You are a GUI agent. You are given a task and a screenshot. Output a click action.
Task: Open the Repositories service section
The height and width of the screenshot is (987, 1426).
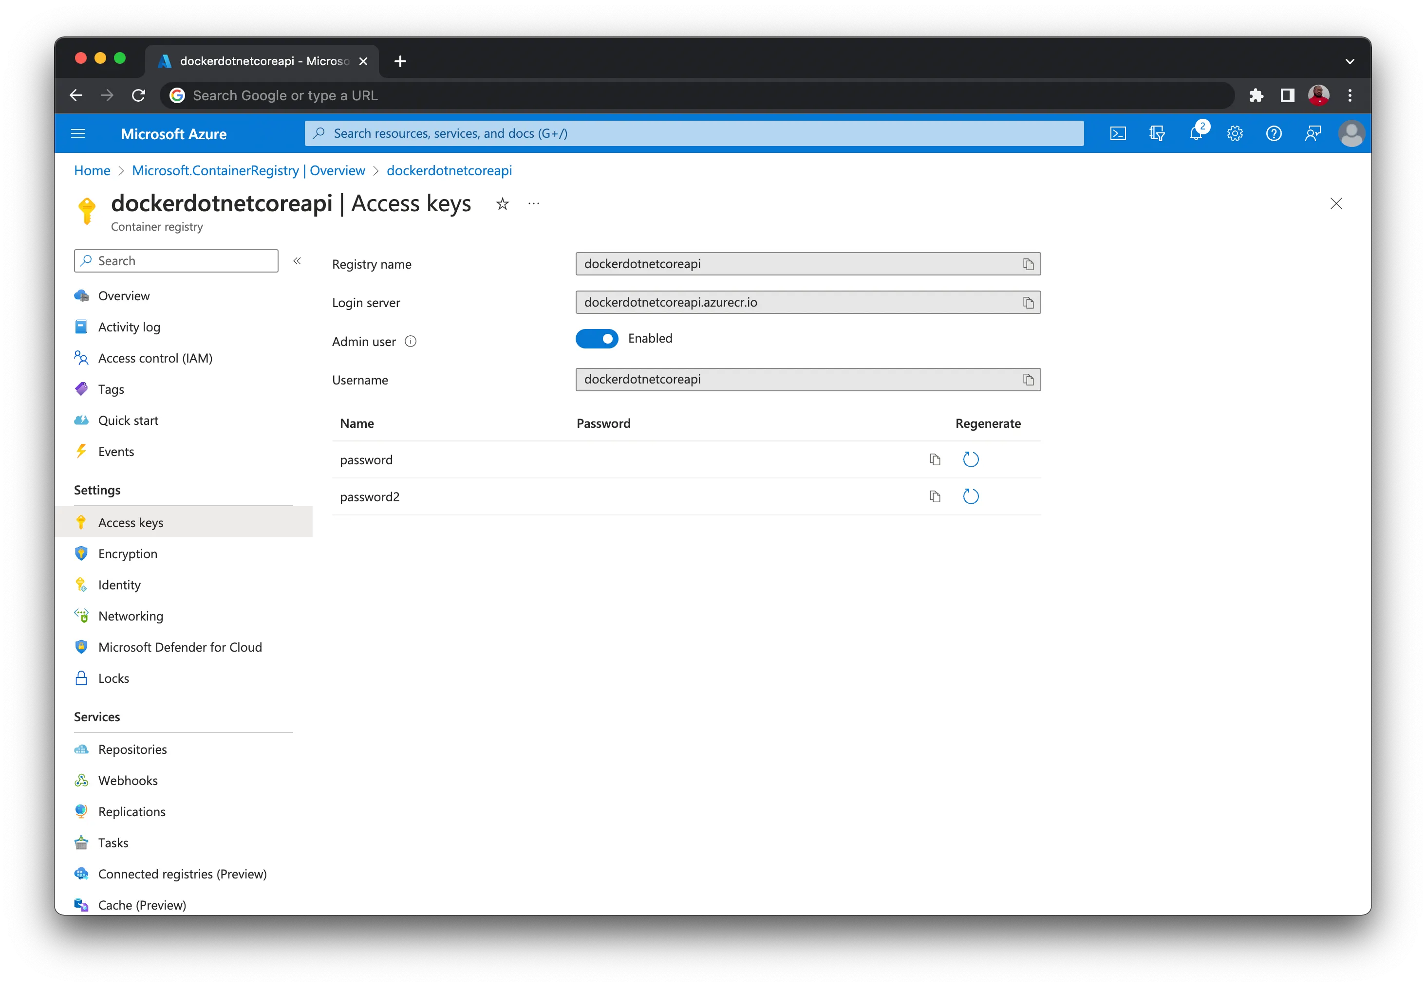coord(132,749)
